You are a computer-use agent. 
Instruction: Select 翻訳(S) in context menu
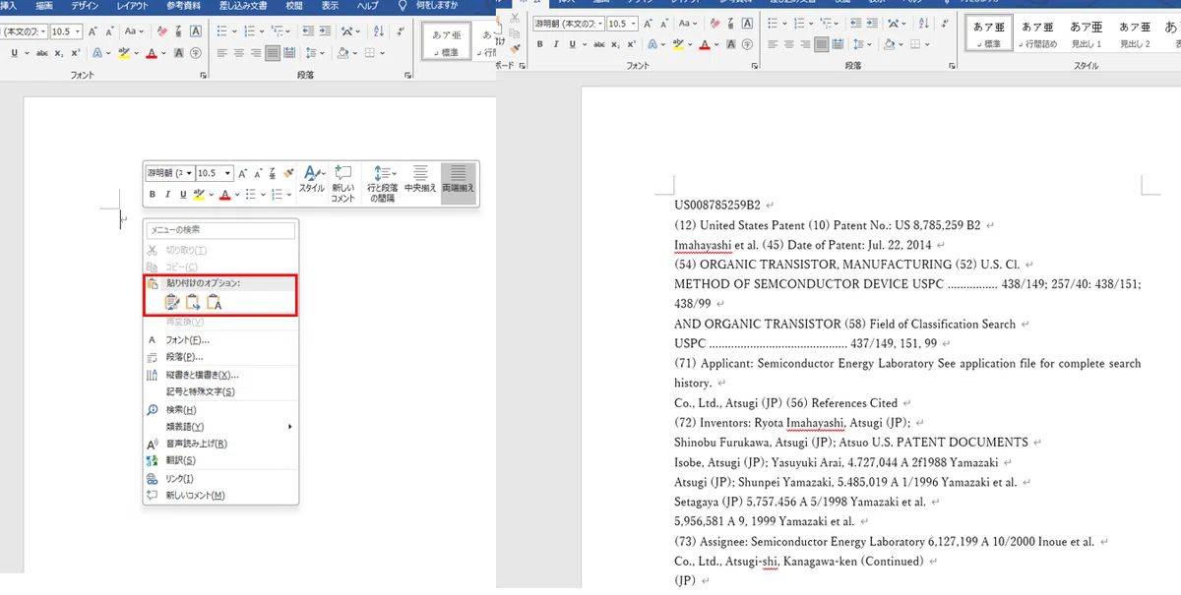(220, 460)
